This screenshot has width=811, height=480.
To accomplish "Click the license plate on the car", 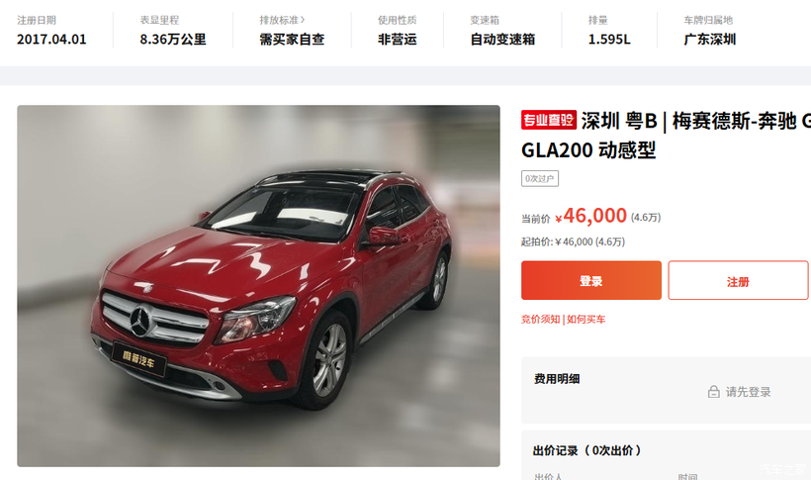I will (138, 358).
